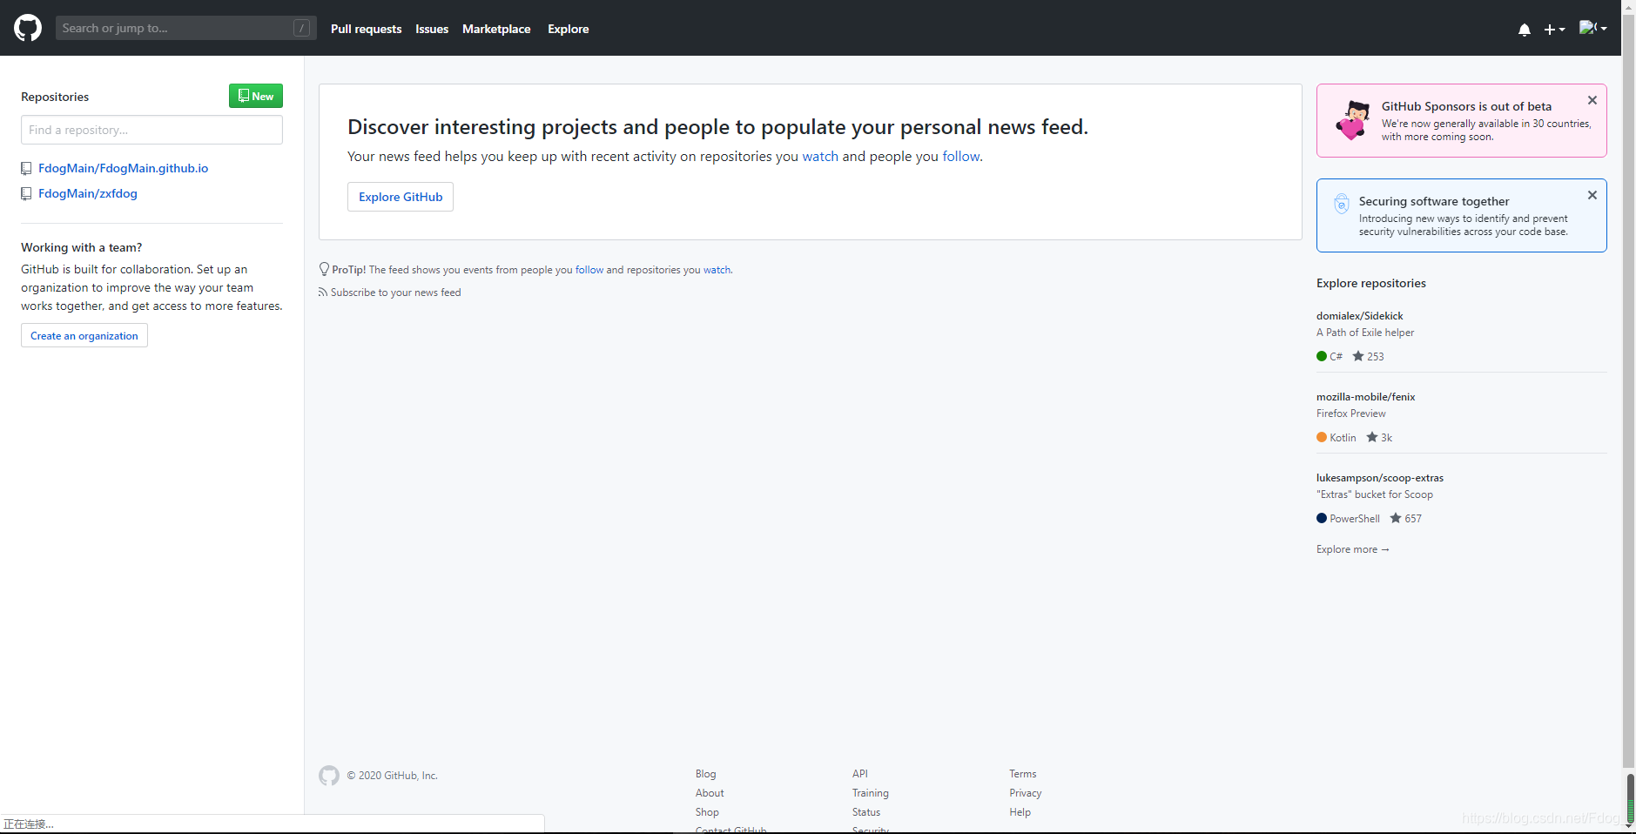The image size is (1636, 834).
Task: Click the 3k stars count for fenix
Action: [x=1386, y=437]
